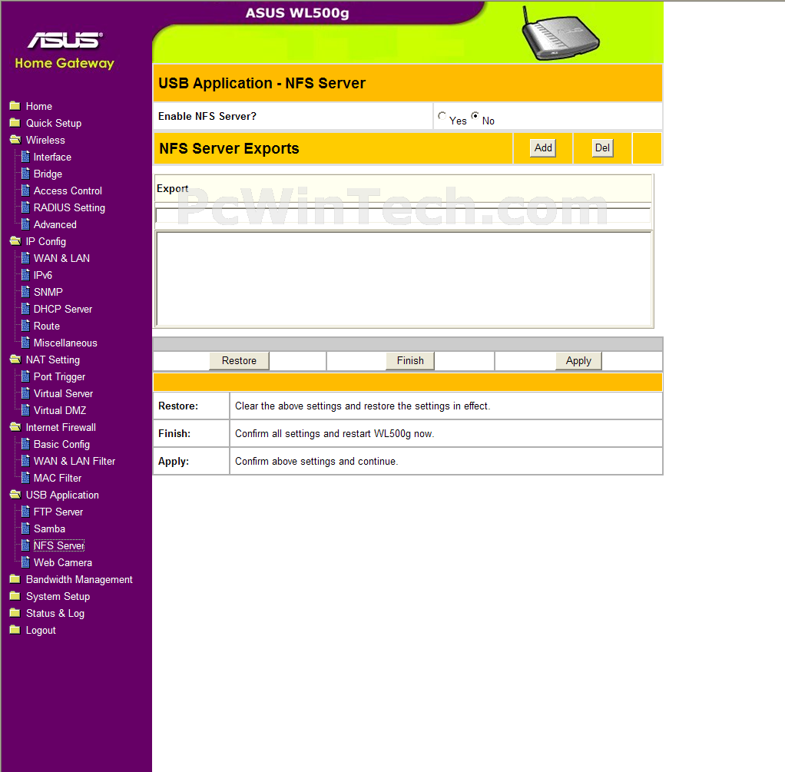
Task: Click the page icon beside RADIUS Setting
Action: click(x=25, y=207)
